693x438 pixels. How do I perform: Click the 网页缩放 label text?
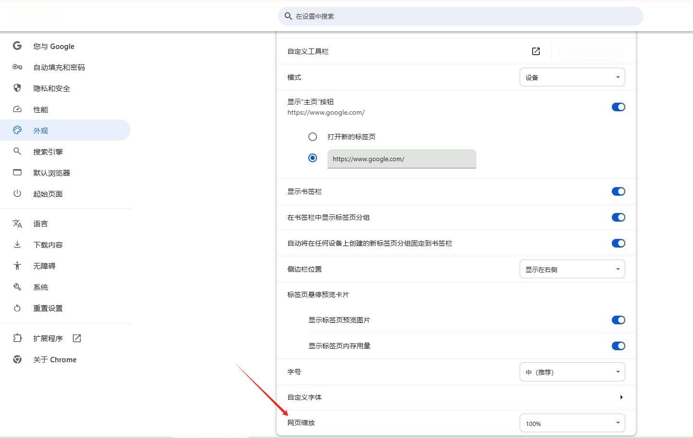pyautogui.click(x=301, y=423)
